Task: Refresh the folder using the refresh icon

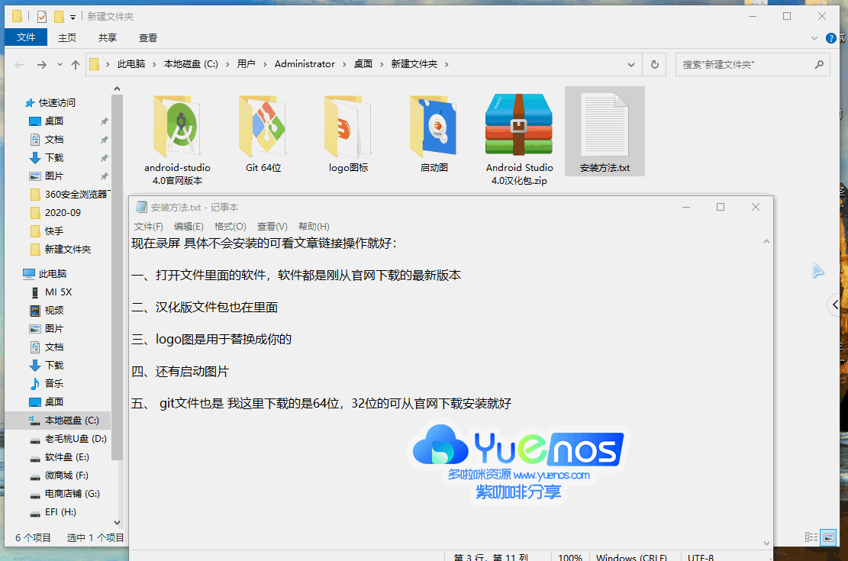Action: pos(654,64)
